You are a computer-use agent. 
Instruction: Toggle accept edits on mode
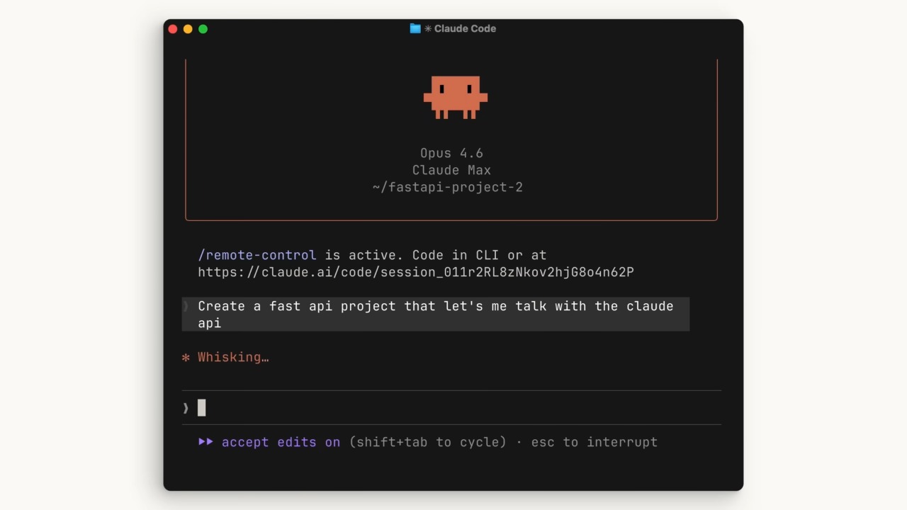281,442
